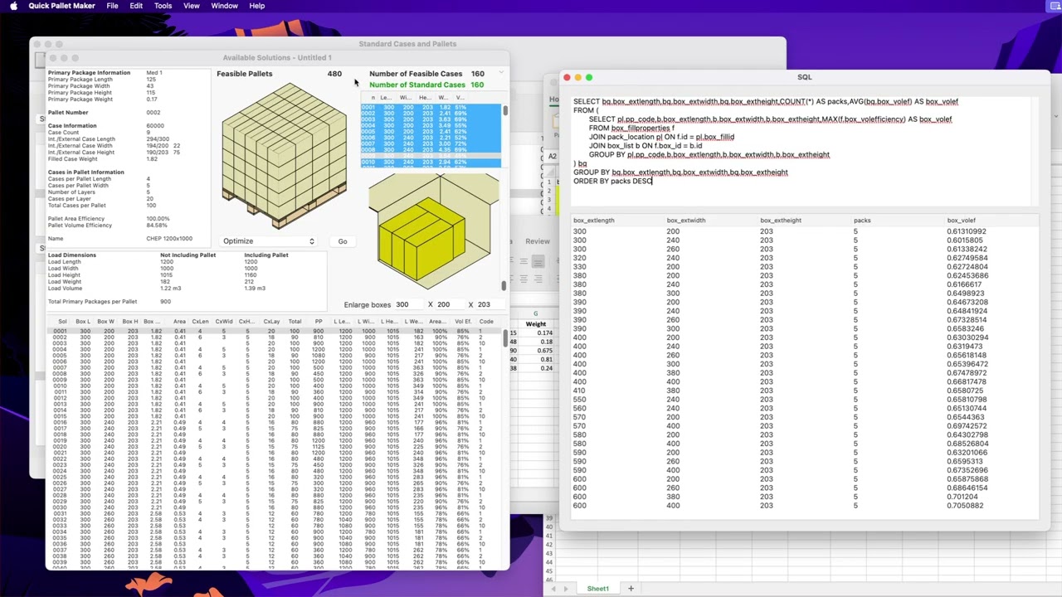Sort solutions by CxLen column header
The width and height of the screenshot is (1062, 597).
pos(200,322)
